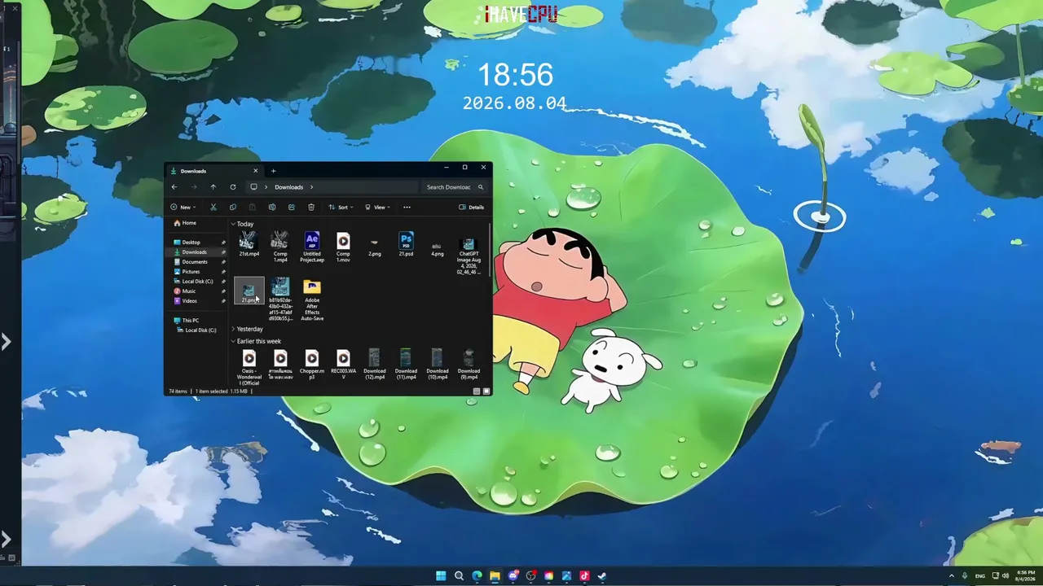The image size is (1043, 586).
Task: Expand the chevron before Downloads in address bar
Action: pyautogui.click(x=266, y=187)
